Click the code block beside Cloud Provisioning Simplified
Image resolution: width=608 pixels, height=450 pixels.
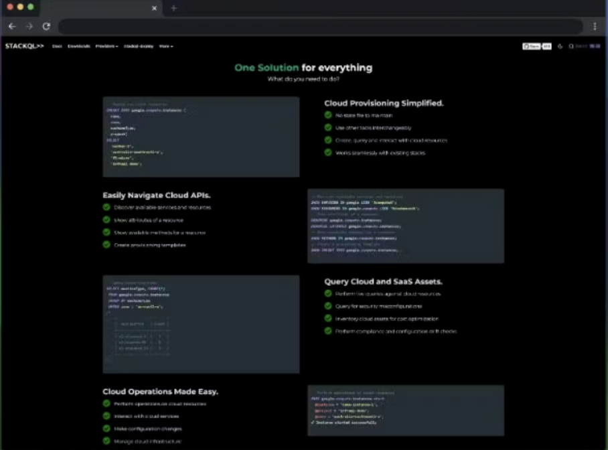click(201, 137)
